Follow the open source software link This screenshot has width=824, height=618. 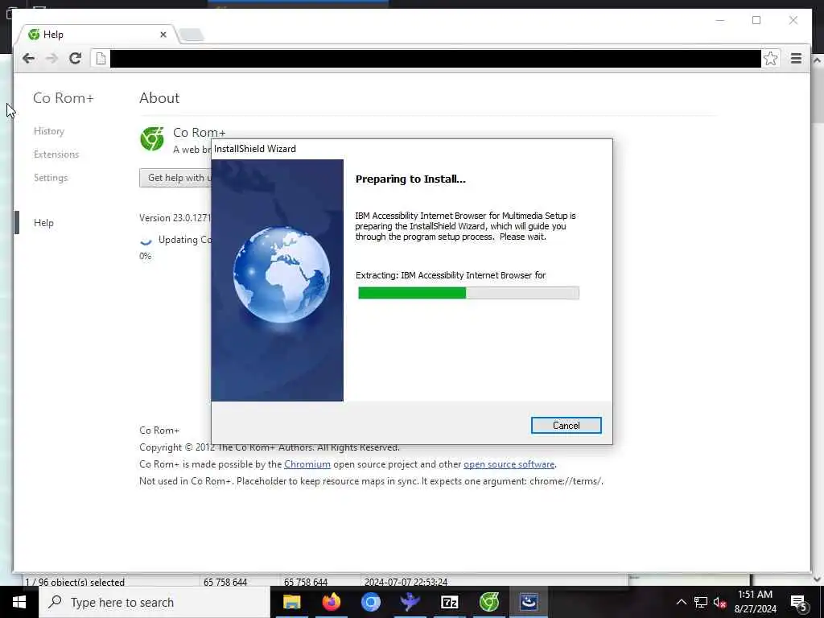509,464
